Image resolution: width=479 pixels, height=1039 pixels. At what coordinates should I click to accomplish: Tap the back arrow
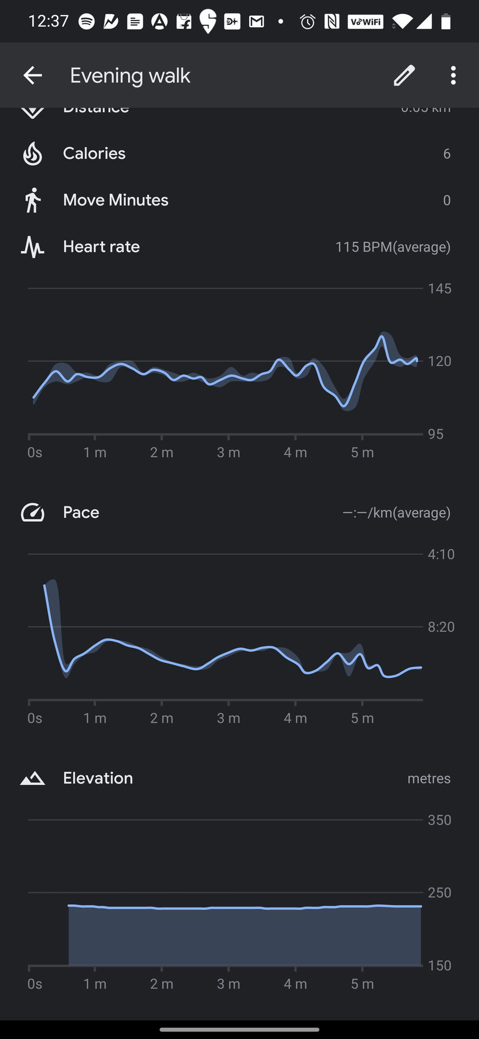[32, 75]
